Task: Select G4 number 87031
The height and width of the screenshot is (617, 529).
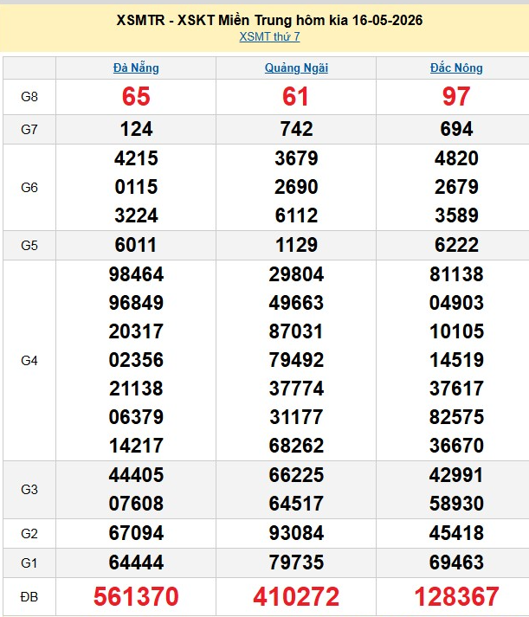Action: 296,331
